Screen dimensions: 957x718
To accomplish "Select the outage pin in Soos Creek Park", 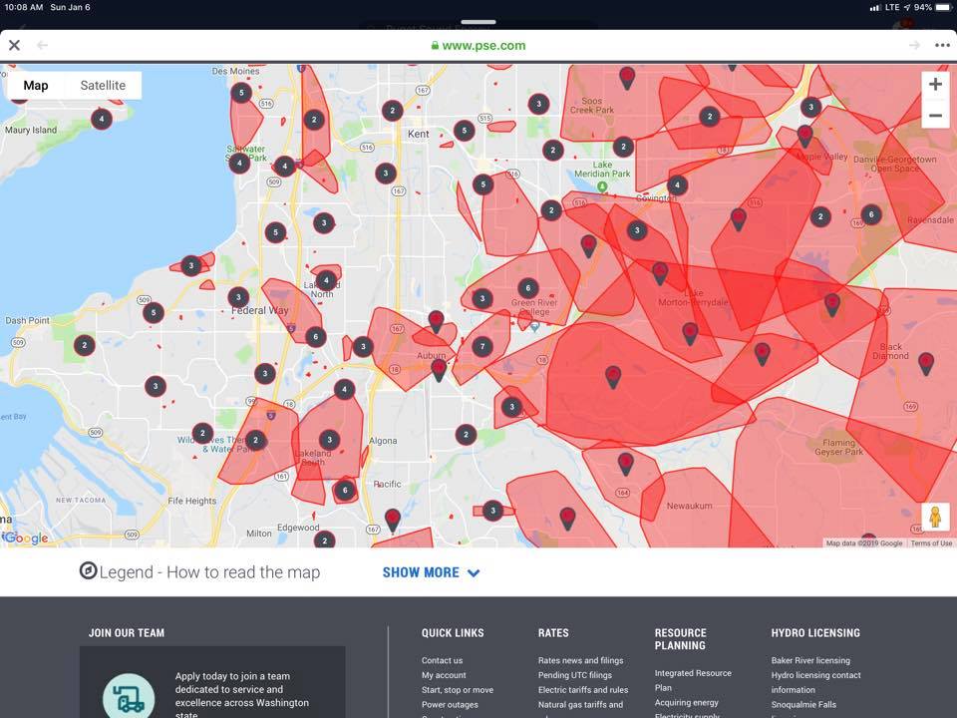I will 627,78.
